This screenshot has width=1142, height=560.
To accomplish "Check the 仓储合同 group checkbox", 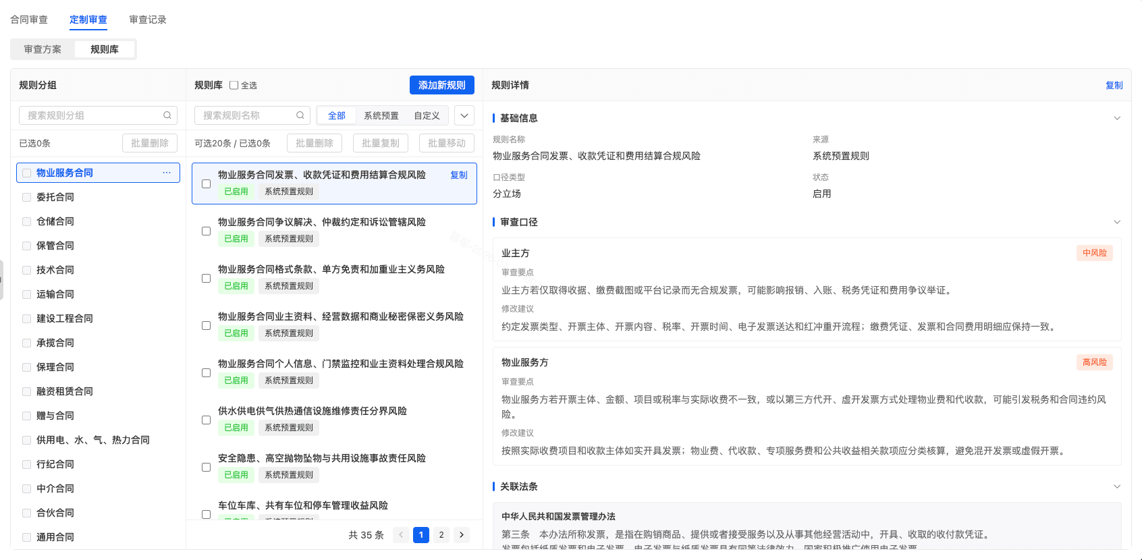I will pos(27,221).
